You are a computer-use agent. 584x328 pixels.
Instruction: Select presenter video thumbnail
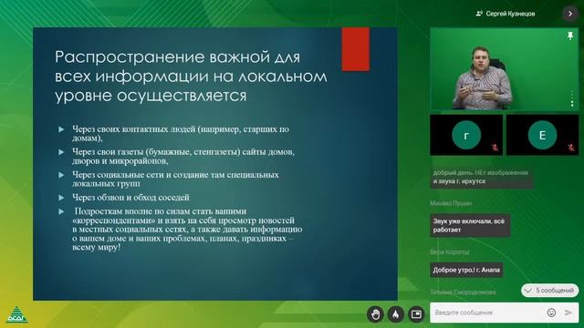pyautogui.click(x=505, y=69)
